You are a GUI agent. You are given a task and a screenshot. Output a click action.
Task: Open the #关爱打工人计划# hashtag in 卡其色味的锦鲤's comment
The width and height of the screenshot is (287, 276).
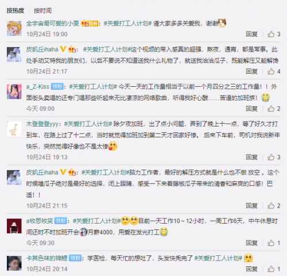[218, 258]
